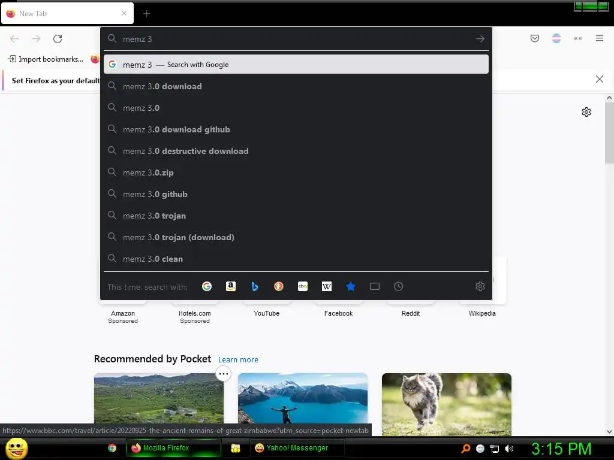The height and width of the screenshot is (460, 614).
Task: Close the New Tab tab
Action: tap(124, 13)
